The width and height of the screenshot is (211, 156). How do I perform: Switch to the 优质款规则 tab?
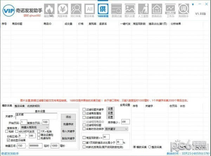pyautogui.click(x=33, y=106)
